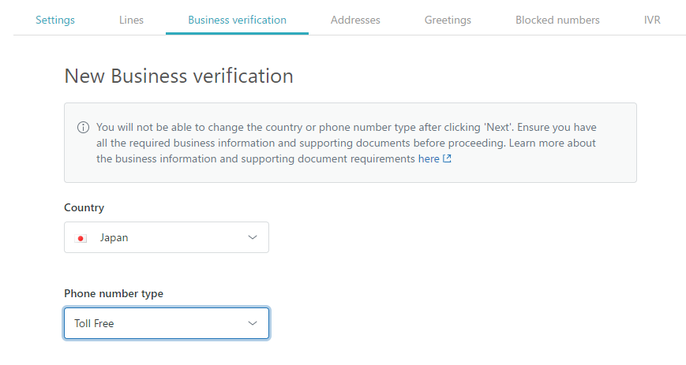
Task: Click the Japan flag icon
Action: pos(81,238)
